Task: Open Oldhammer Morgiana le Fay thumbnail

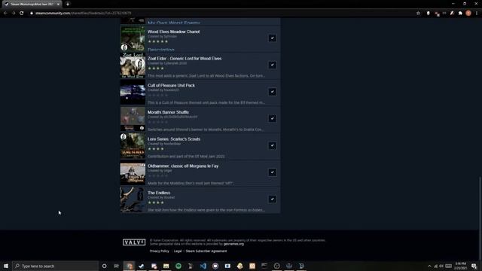Action: pyautogui.click(x=133, y=172)
